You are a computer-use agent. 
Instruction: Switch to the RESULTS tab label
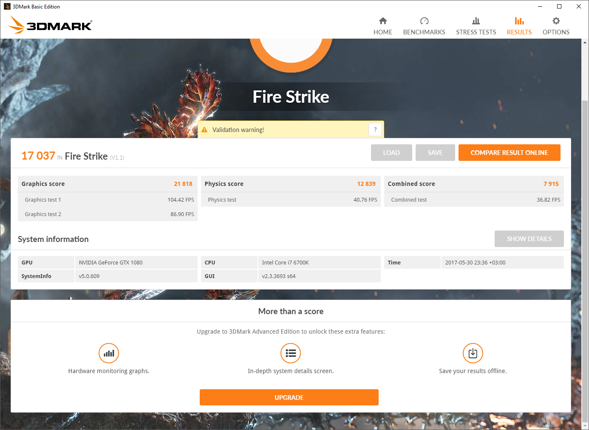click(519, 32)
